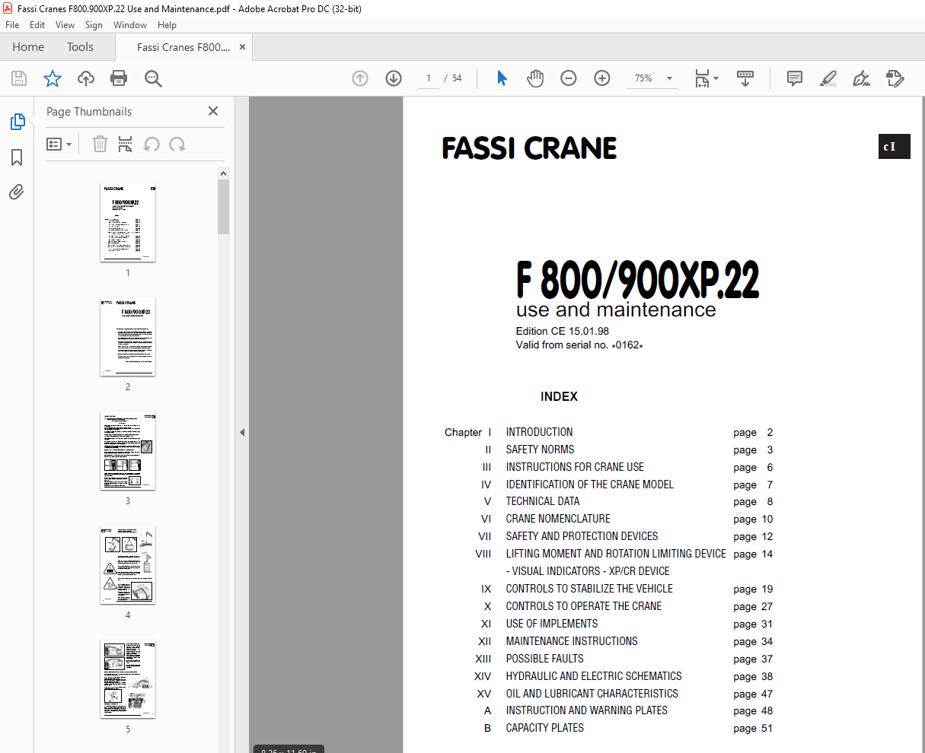
Task: Open the Window menu
Action: coord(130,25)
